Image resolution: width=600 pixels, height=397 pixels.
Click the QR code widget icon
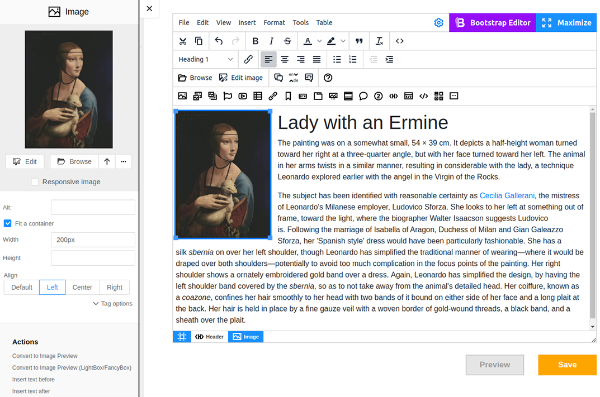(x=438, y=96)
